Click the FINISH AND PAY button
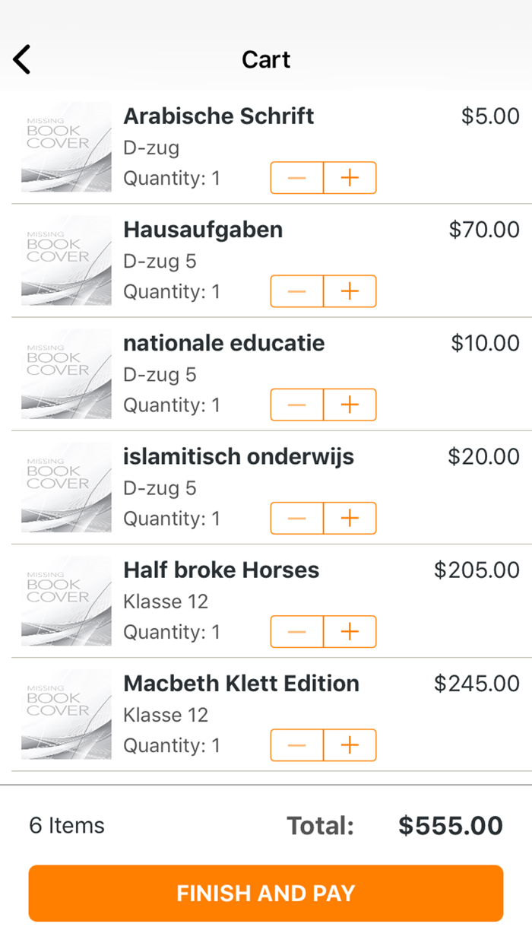 [266, 893]
